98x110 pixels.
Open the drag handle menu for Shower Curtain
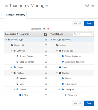click(46, 56)
